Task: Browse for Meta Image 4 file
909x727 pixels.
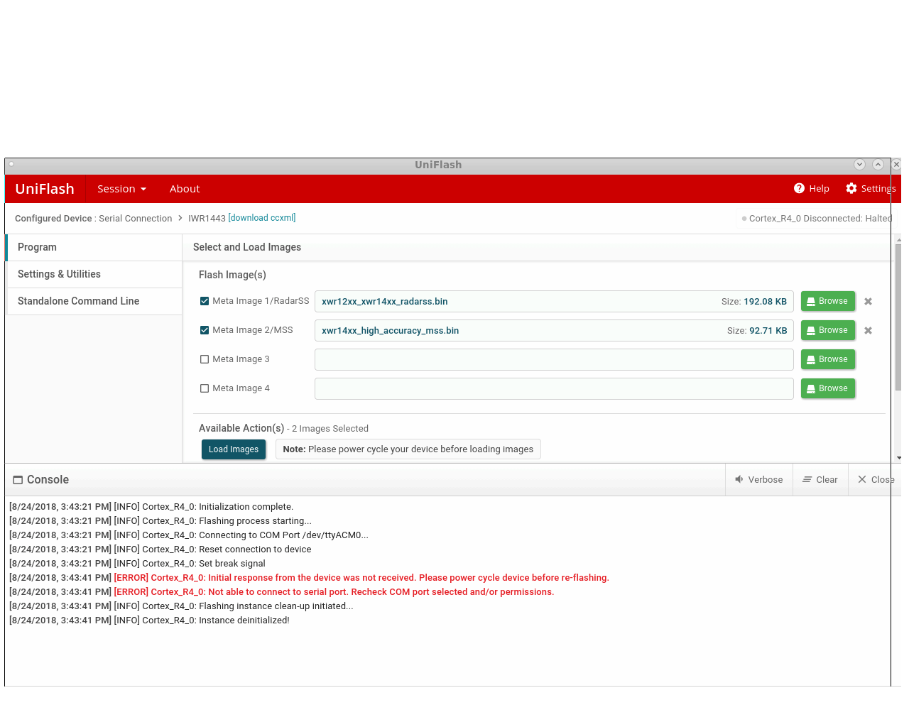Action: (827, 388)
